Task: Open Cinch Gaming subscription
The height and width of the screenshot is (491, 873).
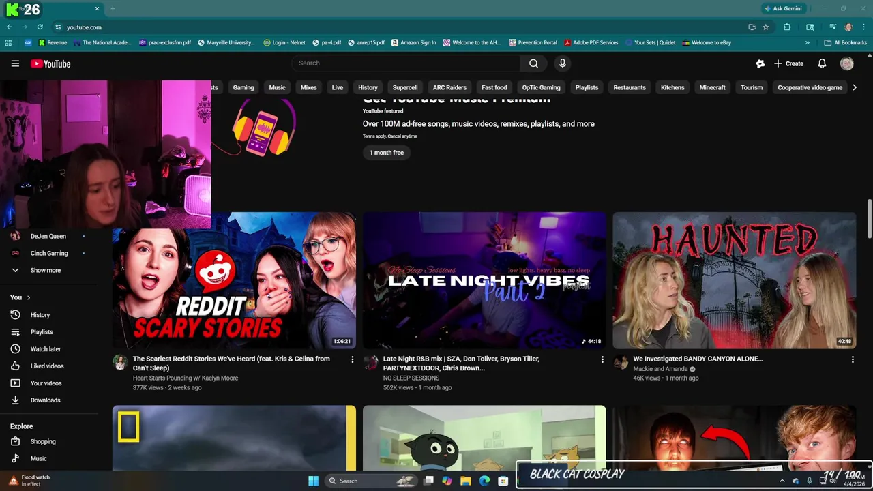Action: click(x=48, y=253)
